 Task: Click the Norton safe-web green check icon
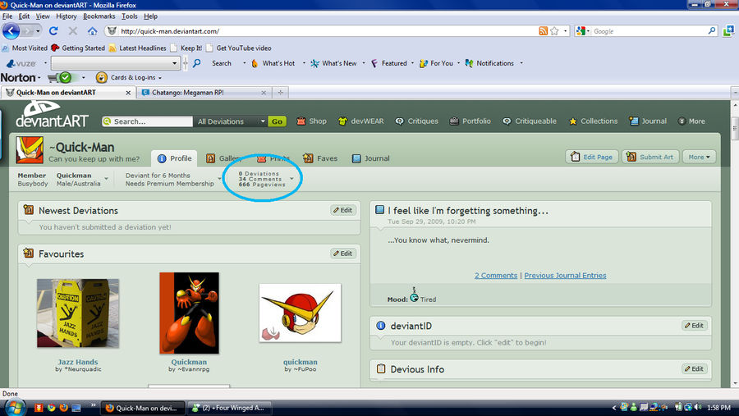[66, 77]
